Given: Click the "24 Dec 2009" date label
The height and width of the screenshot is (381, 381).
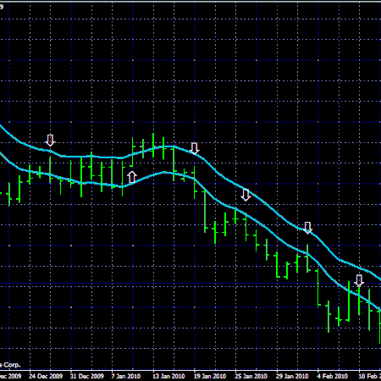Looking at the screenshot, I should (x=46, y=376).
